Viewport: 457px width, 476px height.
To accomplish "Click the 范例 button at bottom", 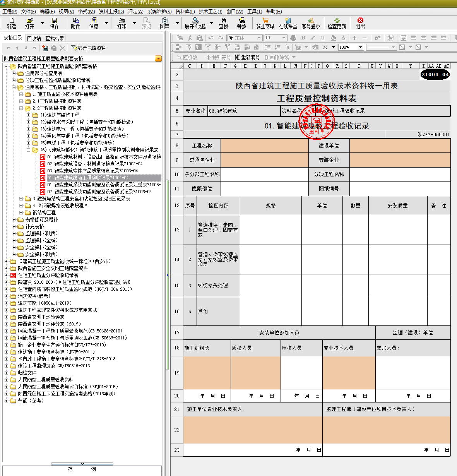I will (x=82, y=469).
